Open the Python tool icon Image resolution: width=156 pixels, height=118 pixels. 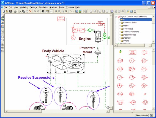pyautogui.click(x=128, y=11)
